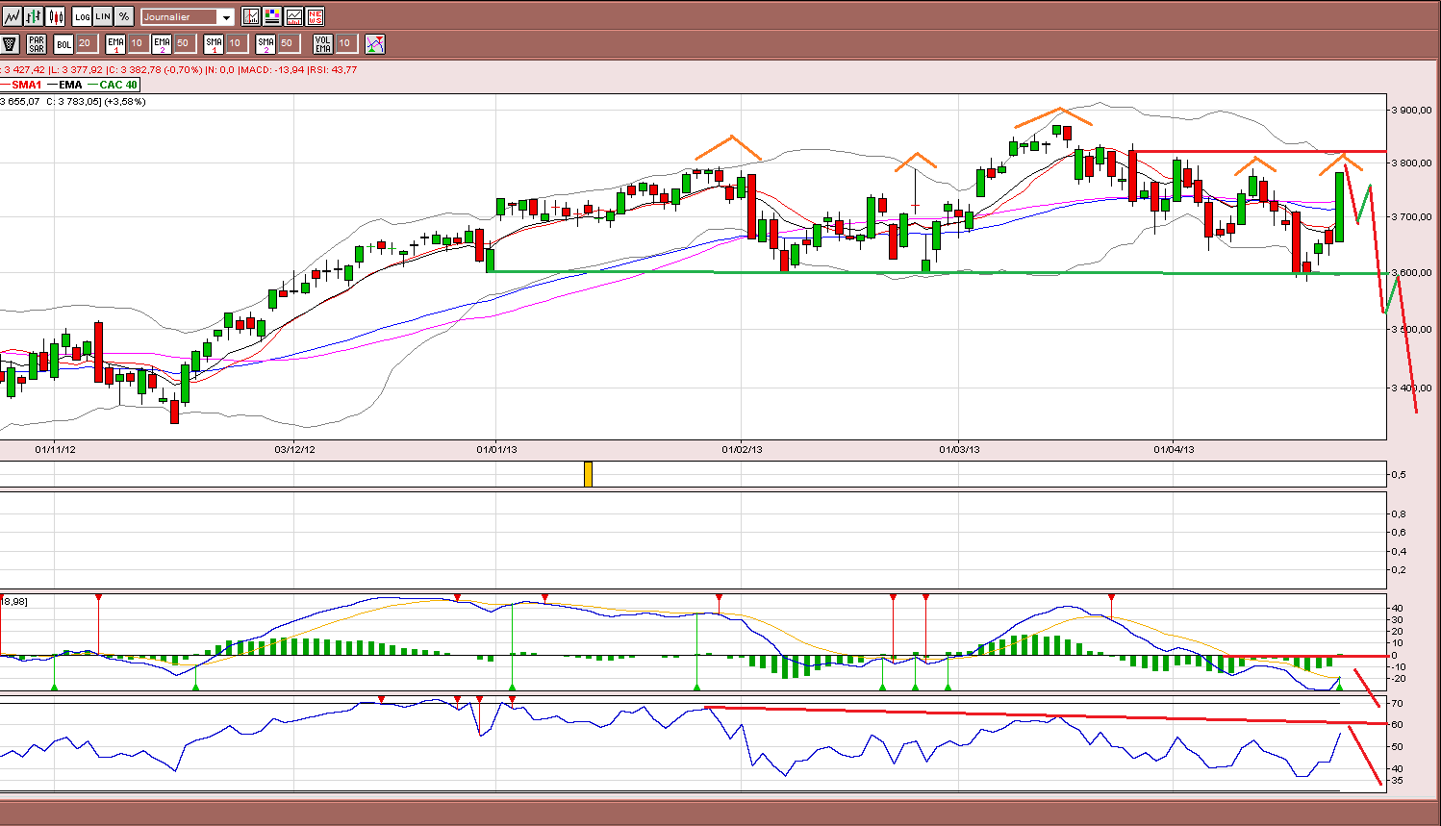Viewport: 1441px width, 826px height.
Task: Toggle the volume panel chart icon
Action: tap(293, 16)
